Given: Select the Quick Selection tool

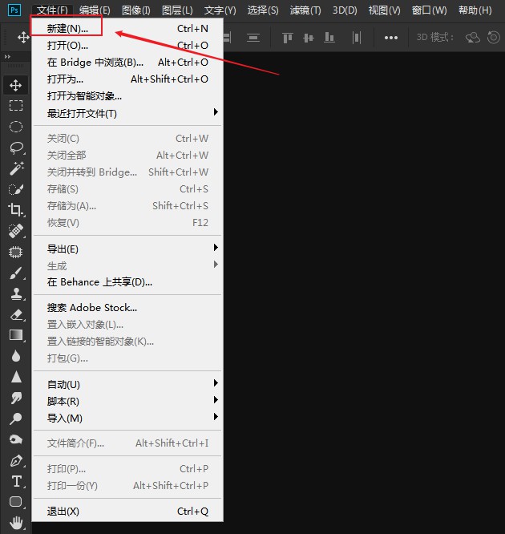Looking at the screenshot, I should tap(16, 189).
